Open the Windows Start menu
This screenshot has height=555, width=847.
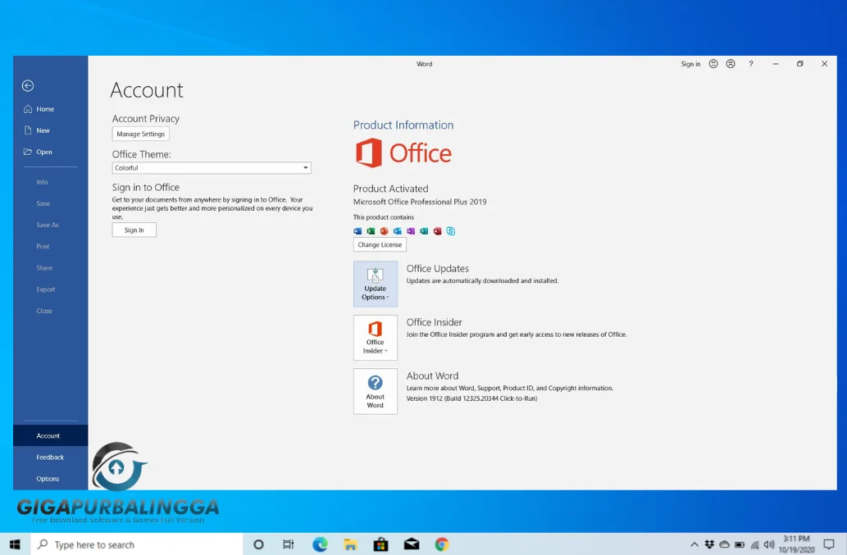click(15, 544)
